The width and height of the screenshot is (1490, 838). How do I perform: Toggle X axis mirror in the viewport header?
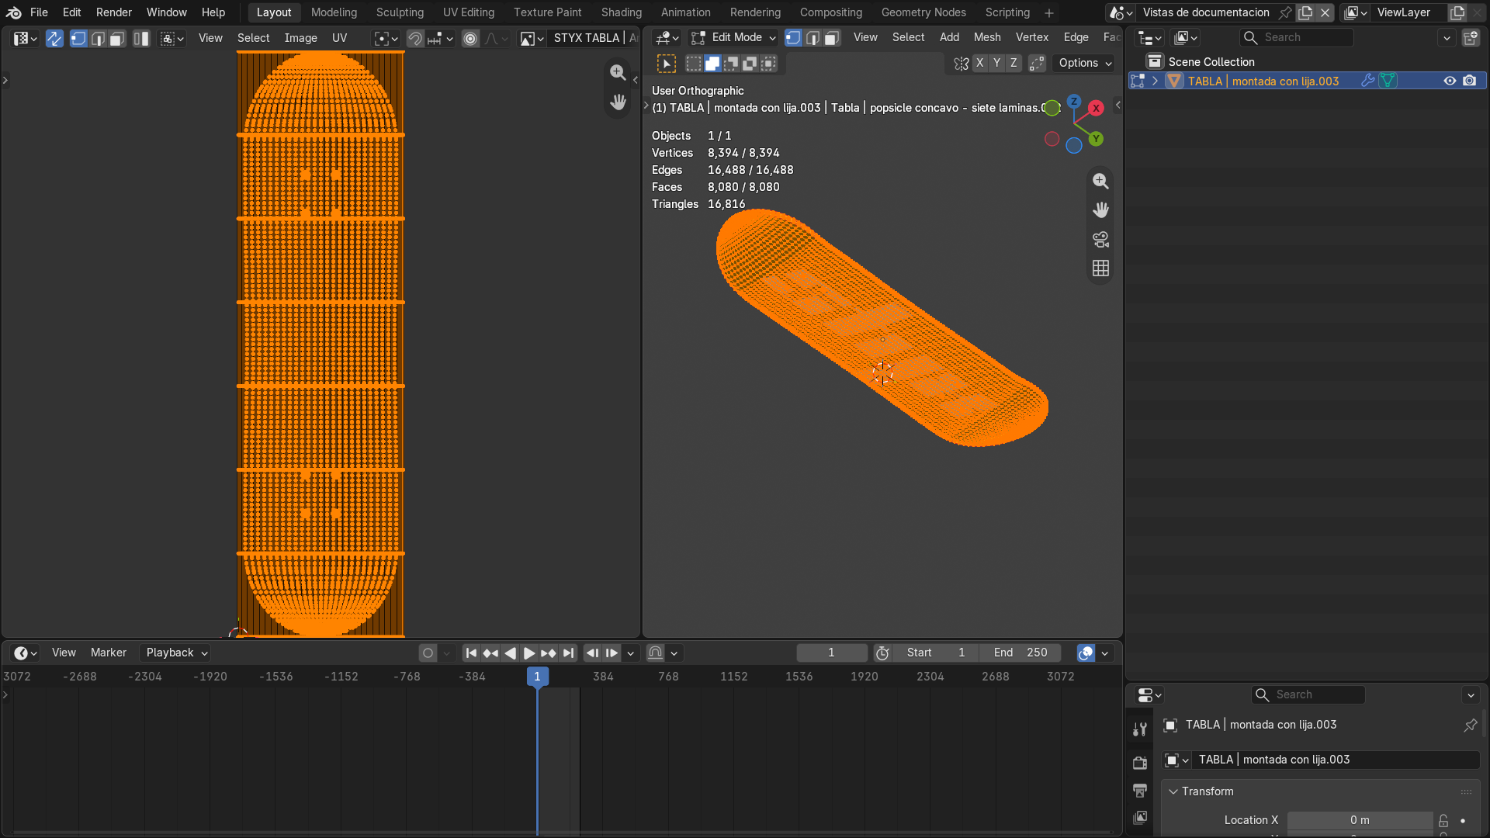point(979,63)
